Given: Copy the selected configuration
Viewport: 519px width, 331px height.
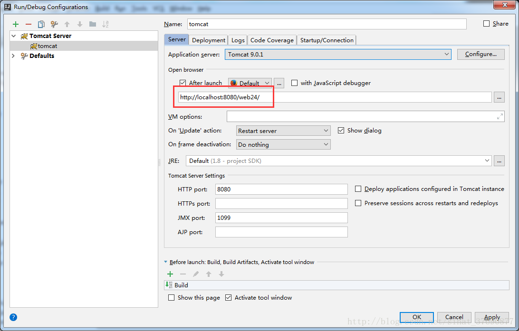Looking at the screenshot, I should (41, 24).
